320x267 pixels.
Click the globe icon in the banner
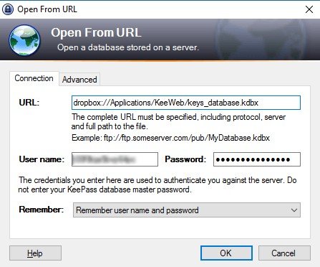[x=24, y=40]
